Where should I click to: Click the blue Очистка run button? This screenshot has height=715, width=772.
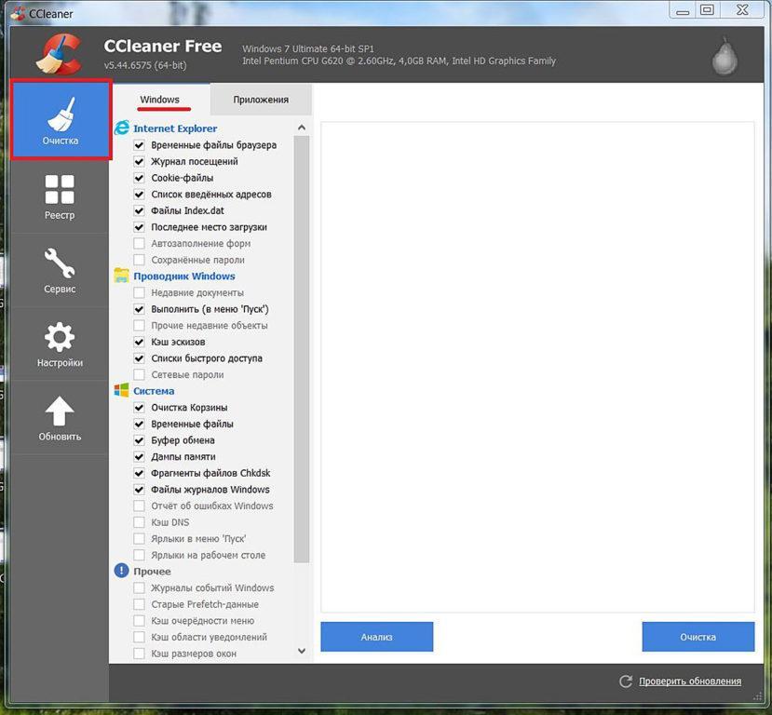coord(698,637)
